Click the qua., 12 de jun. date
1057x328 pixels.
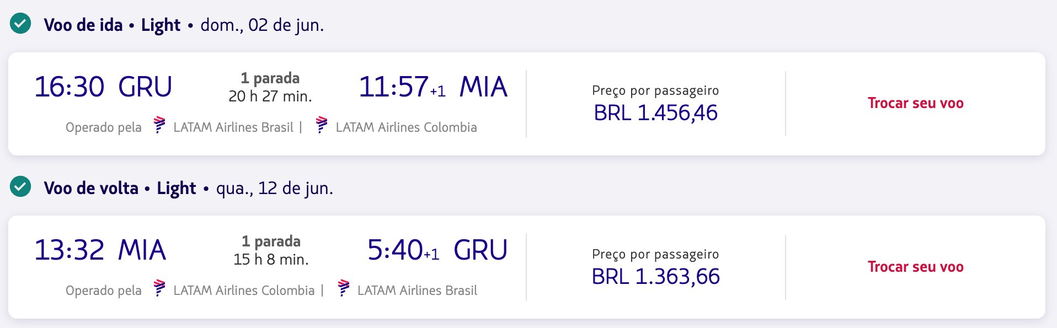coord(275,188)
